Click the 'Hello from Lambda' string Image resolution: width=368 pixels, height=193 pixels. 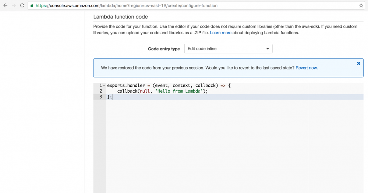[178, 91]
